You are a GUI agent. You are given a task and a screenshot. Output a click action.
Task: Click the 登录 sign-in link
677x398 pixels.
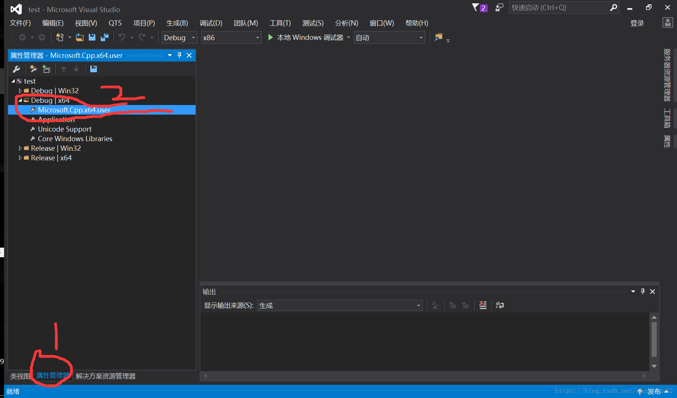[637, 23]
